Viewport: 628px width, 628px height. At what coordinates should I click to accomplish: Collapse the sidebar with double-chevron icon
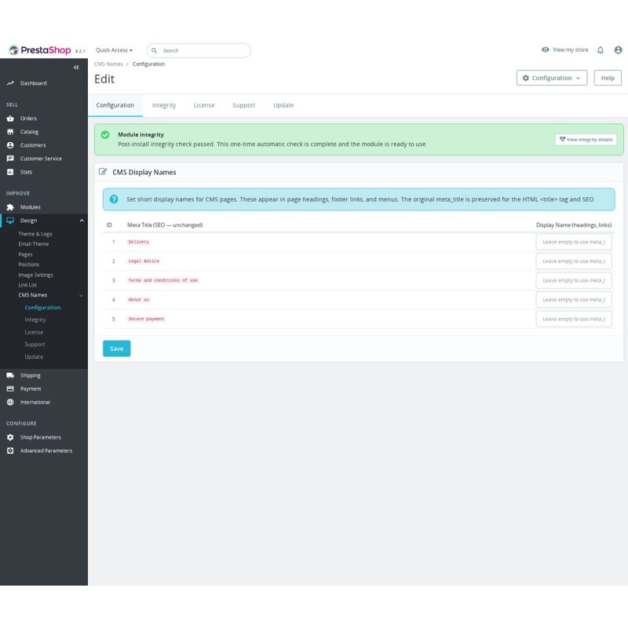point(76,68)
